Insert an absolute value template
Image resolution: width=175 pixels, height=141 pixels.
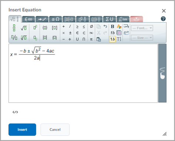click(x=45, y=37)
